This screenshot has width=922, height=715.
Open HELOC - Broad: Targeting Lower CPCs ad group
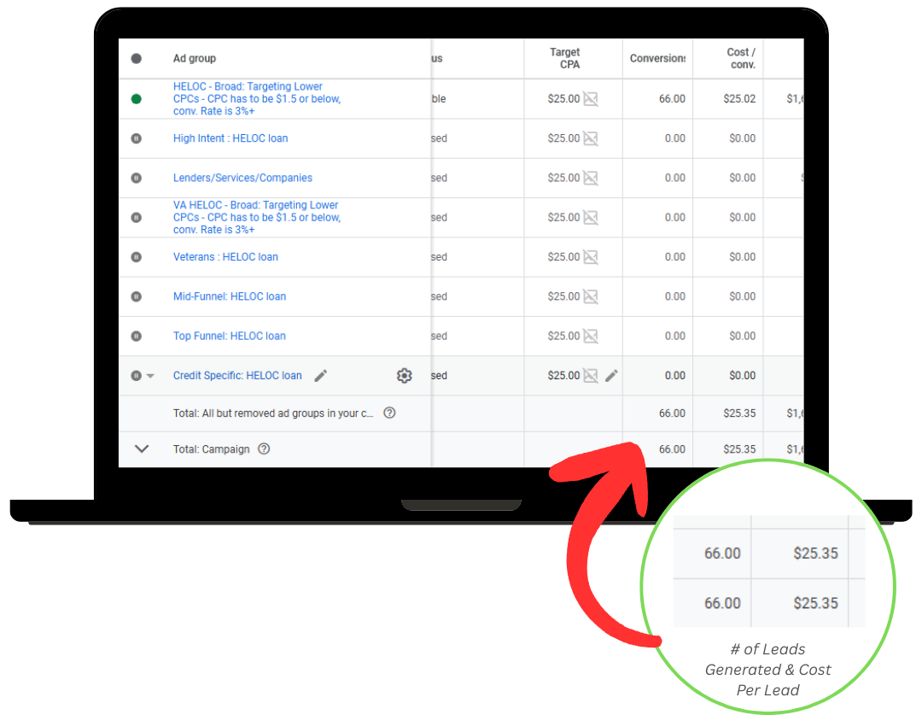click(257, 99)
